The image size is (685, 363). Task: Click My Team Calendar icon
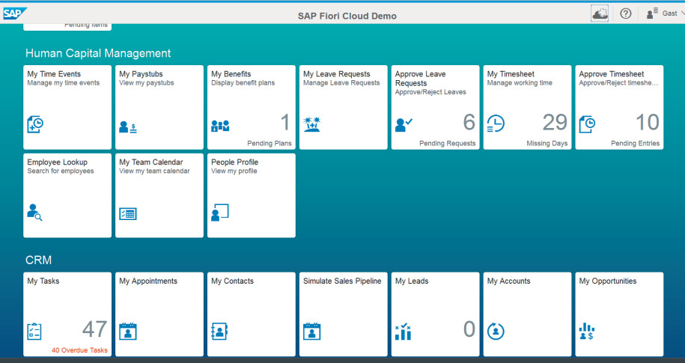coord(128,213)
